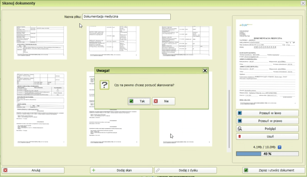
Task: Focus the Nazwa pliku text field
Action: pyautogui.click(x=126, y=17)
